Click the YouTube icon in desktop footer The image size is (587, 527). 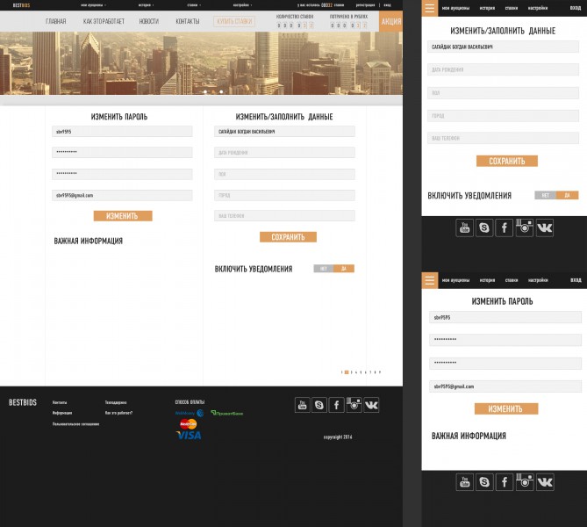[302, 405]
